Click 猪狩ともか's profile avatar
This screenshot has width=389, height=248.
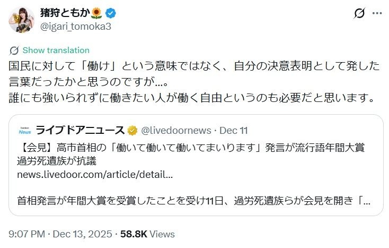point(21,20)
